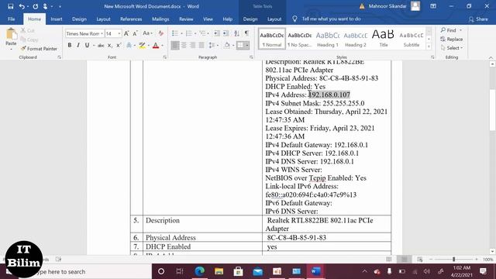Screen dimensions: 496x279
Task: Open Ribbon Display Options
Action: [433, 6]
